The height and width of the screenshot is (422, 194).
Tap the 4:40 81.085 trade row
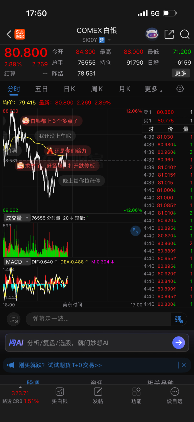coord(168,205)
